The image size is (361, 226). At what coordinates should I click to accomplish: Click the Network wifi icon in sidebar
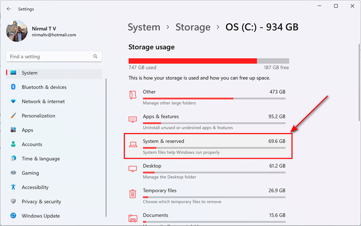click(13, 102)
